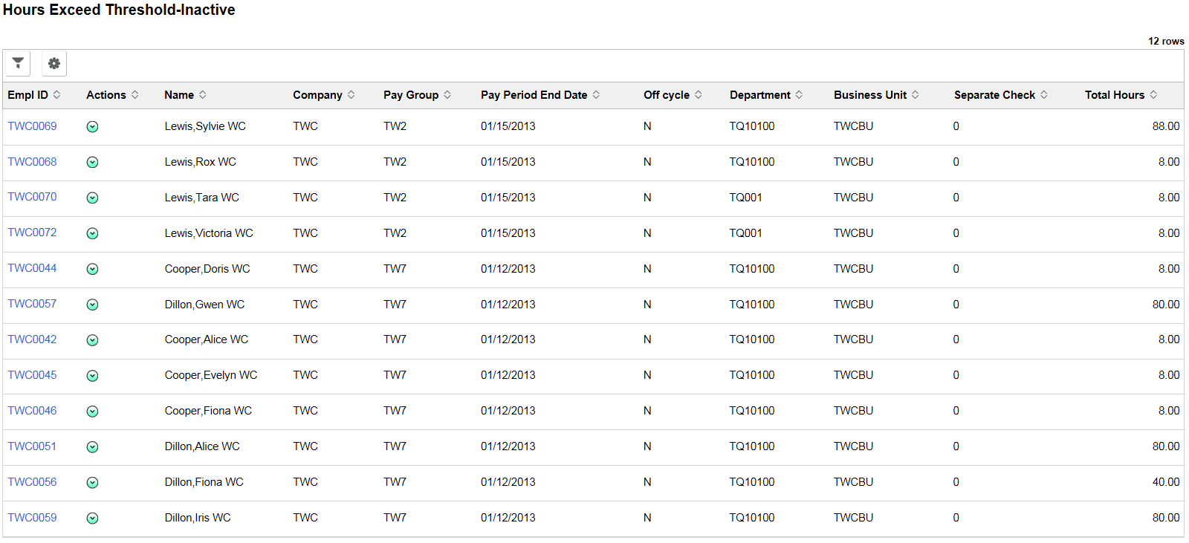Sort by Company column
1189x543 pixels.
point(324,95)
